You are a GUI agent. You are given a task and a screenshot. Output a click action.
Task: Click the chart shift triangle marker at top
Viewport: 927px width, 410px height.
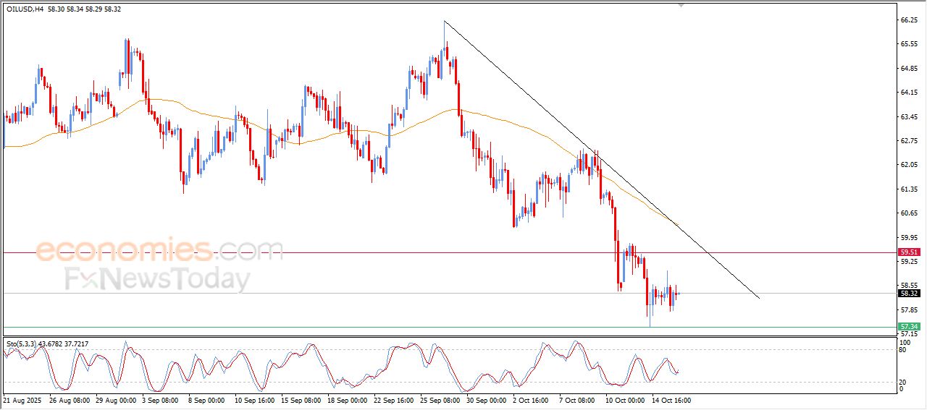(x=680, y=4)
